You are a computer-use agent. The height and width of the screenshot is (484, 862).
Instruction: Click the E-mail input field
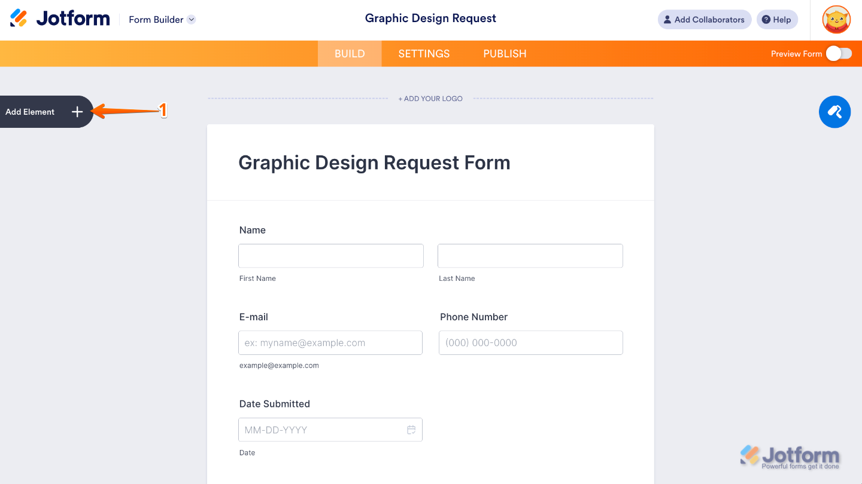click(330, 342)
